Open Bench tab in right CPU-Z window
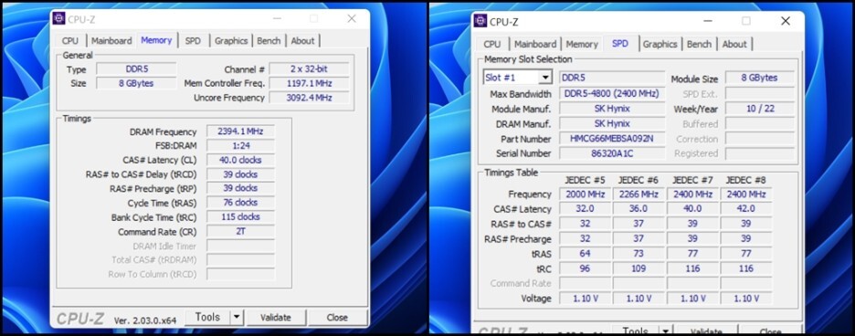Viewport: 855px width, 336px height. pyautogui.click(x=699, y=44)
